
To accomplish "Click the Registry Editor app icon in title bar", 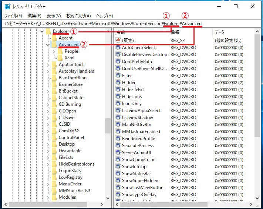I will point(7,7).
